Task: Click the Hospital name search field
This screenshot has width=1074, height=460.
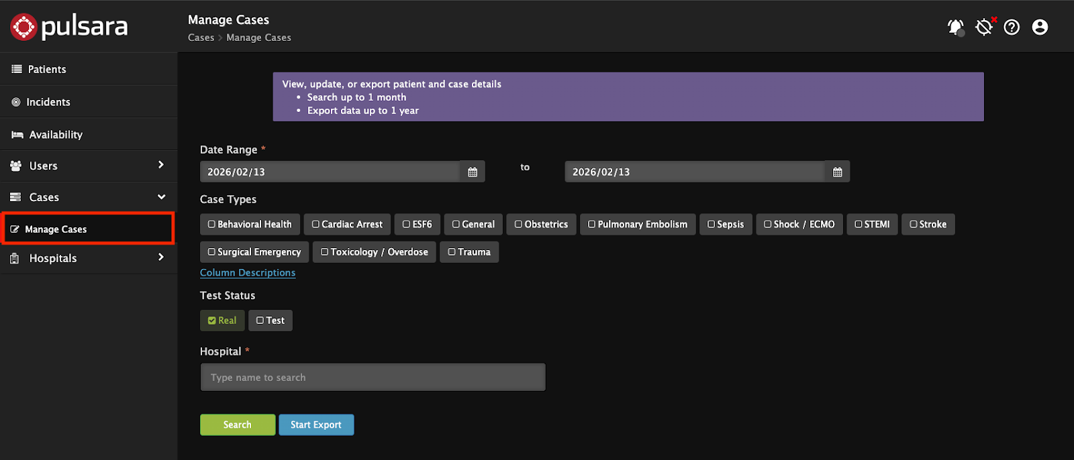Action: click(x=373, y=378)
